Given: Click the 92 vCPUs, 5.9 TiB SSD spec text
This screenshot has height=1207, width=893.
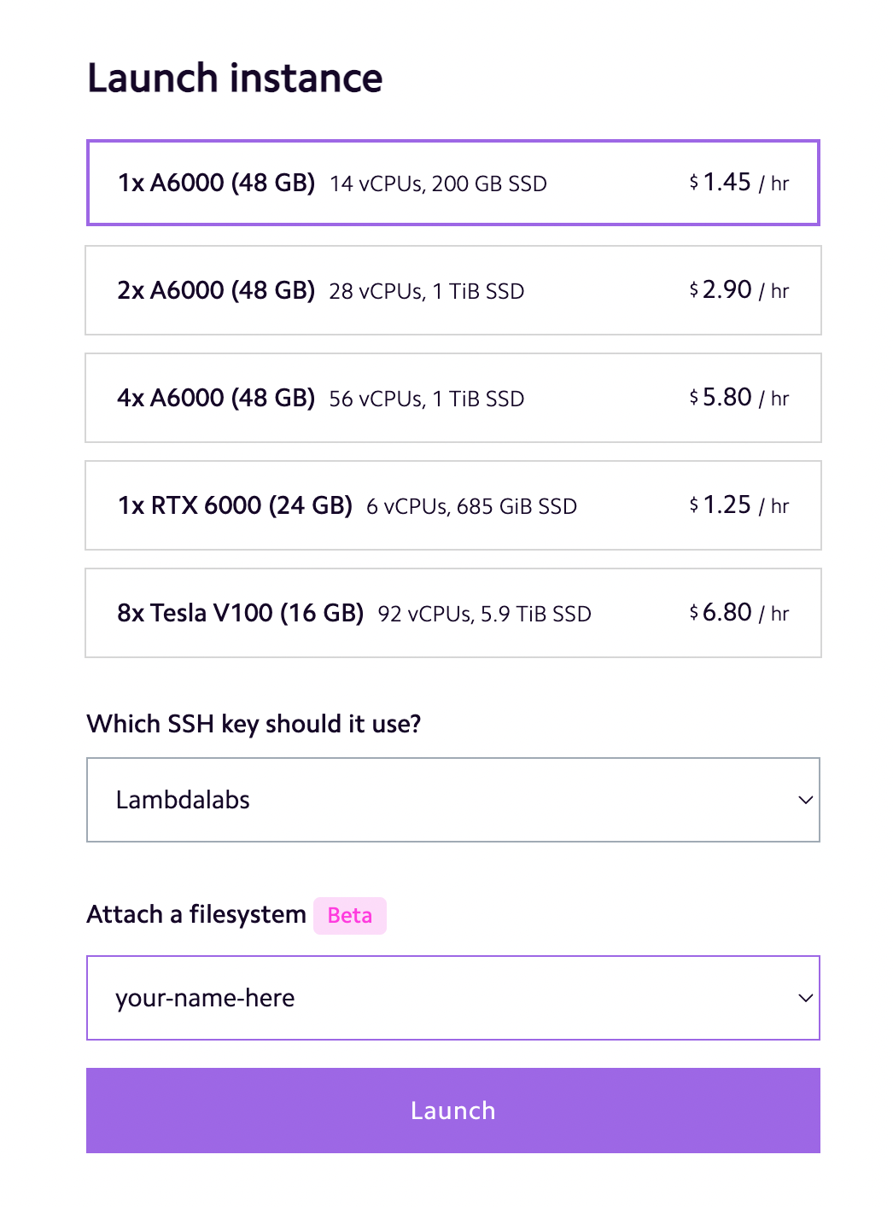Looking at the screenshot, I should pyautogui.click(x=484, y=615).
